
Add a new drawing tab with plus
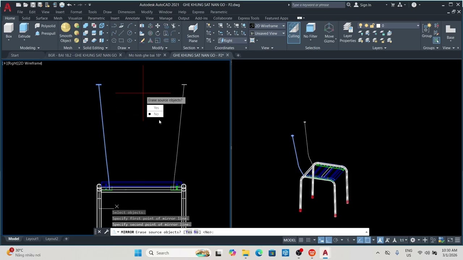click(x=238, y=55)
